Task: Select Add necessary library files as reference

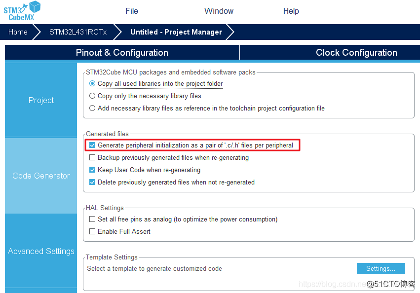Action: 92,108
